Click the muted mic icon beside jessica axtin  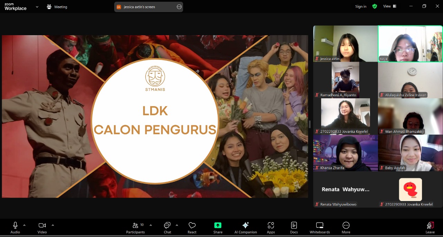pyautogui.click(x=317, y=59)
